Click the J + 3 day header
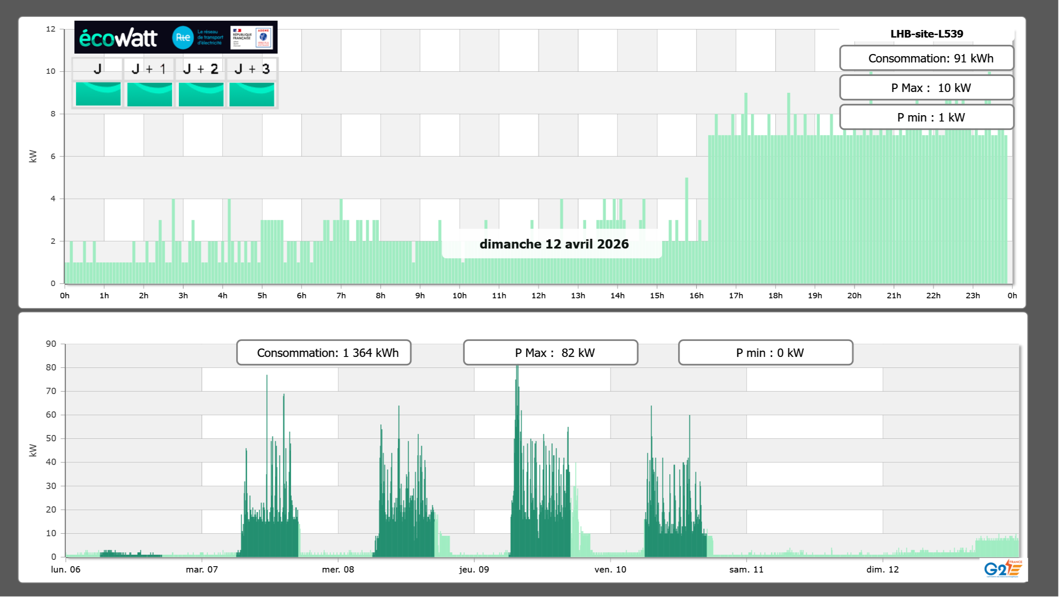1059x597 pixels. (252, 69)
